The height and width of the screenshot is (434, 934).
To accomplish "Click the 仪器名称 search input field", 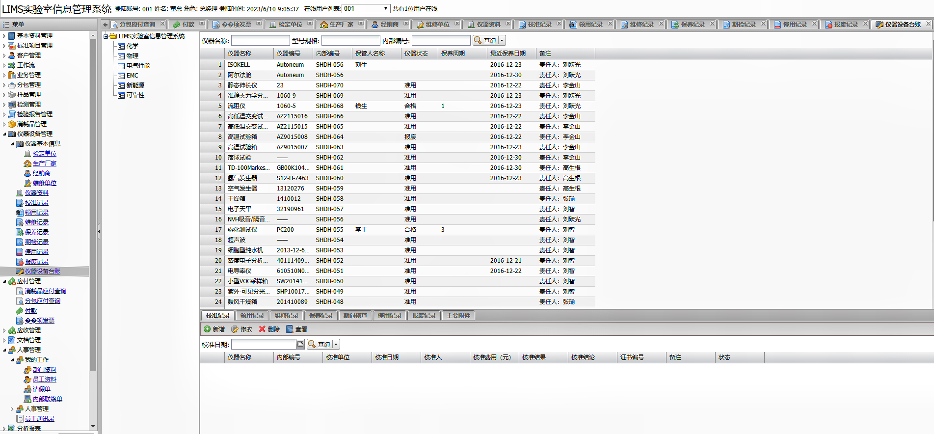I will 261,40.
